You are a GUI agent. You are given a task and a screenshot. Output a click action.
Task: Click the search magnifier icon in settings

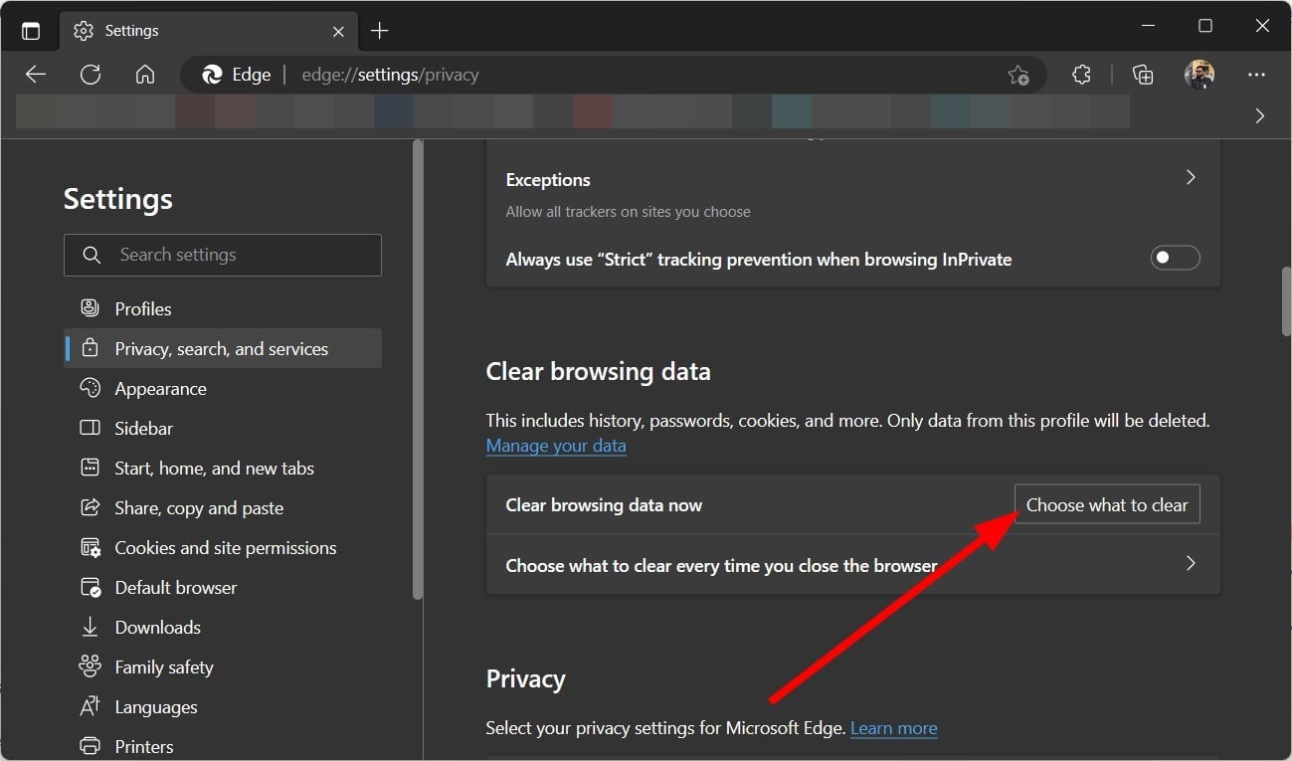tap(92, 255)
